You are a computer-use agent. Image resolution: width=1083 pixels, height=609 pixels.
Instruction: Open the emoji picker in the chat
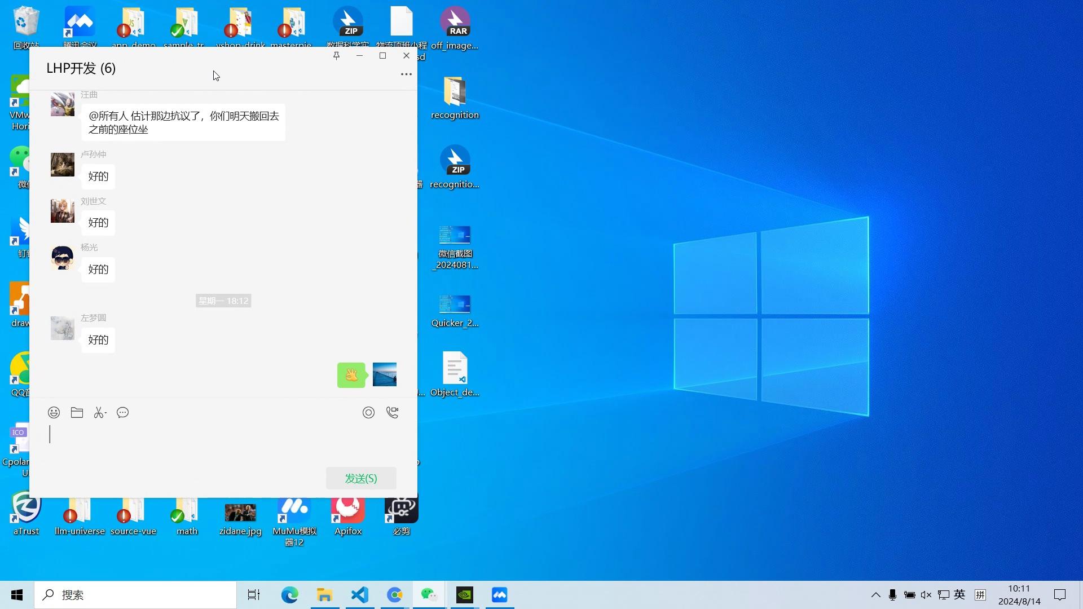point(54,413)
